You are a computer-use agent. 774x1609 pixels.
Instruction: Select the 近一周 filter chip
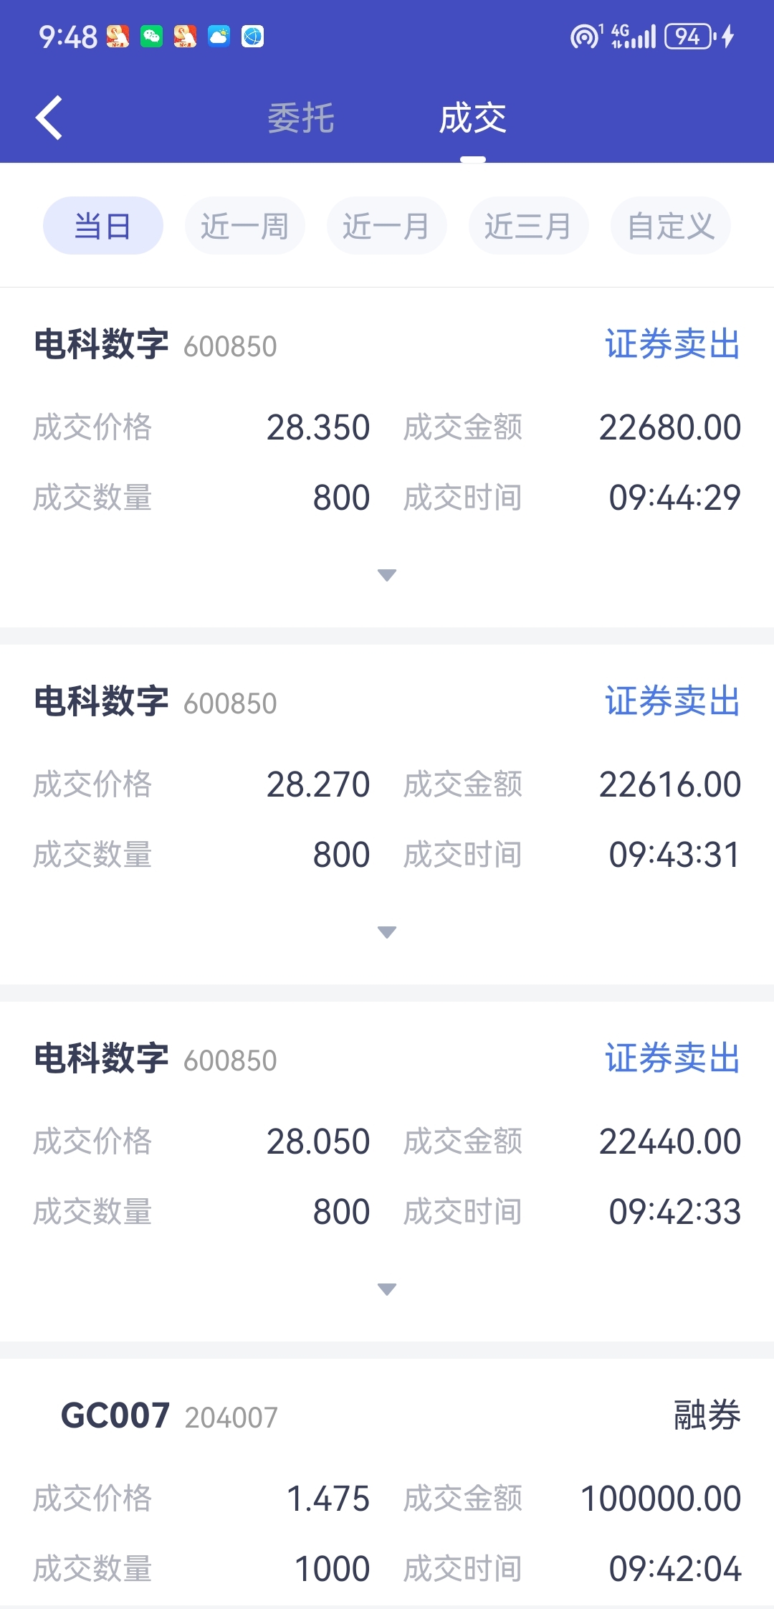coord(245,226)
